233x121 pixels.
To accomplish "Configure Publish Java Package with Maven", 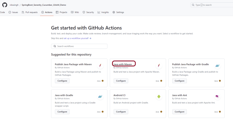I will click(x=62, y=81).
